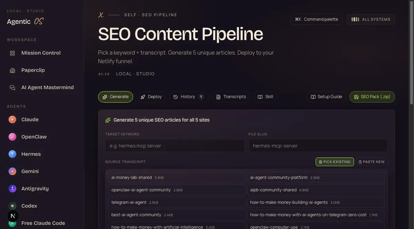The image size is (414, 229).
Task: Click the Gemini agent avatar
Action: pyautogui.click(x=12, y=171)
